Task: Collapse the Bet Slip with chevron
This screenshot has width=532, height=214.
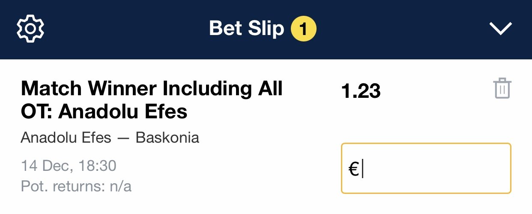Action: point(500,29)
